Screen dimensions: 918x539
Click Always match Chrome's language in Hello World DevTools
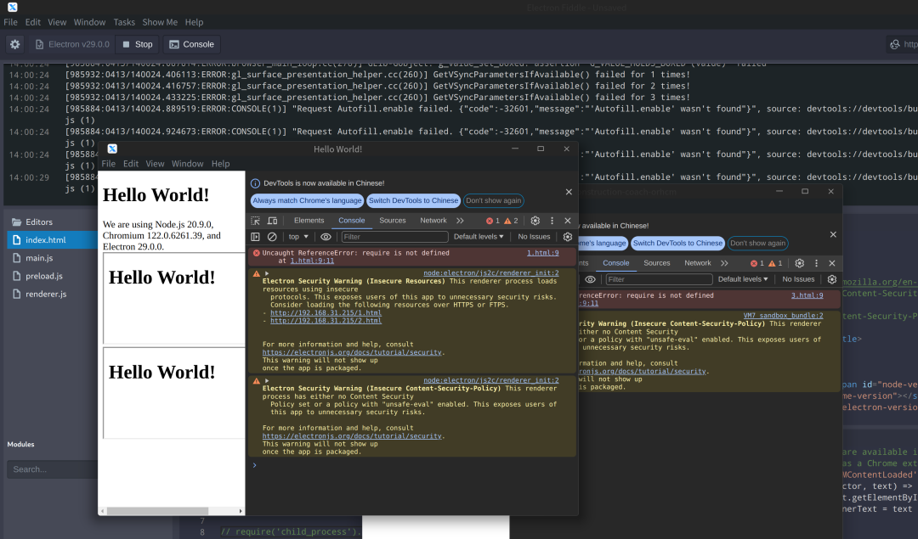tap(307, 200)
